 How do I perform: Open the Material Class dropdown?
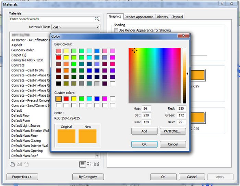coord(76,27)
